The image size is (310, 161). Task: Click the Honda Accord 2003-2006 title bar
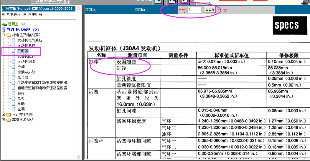point(39,9)
